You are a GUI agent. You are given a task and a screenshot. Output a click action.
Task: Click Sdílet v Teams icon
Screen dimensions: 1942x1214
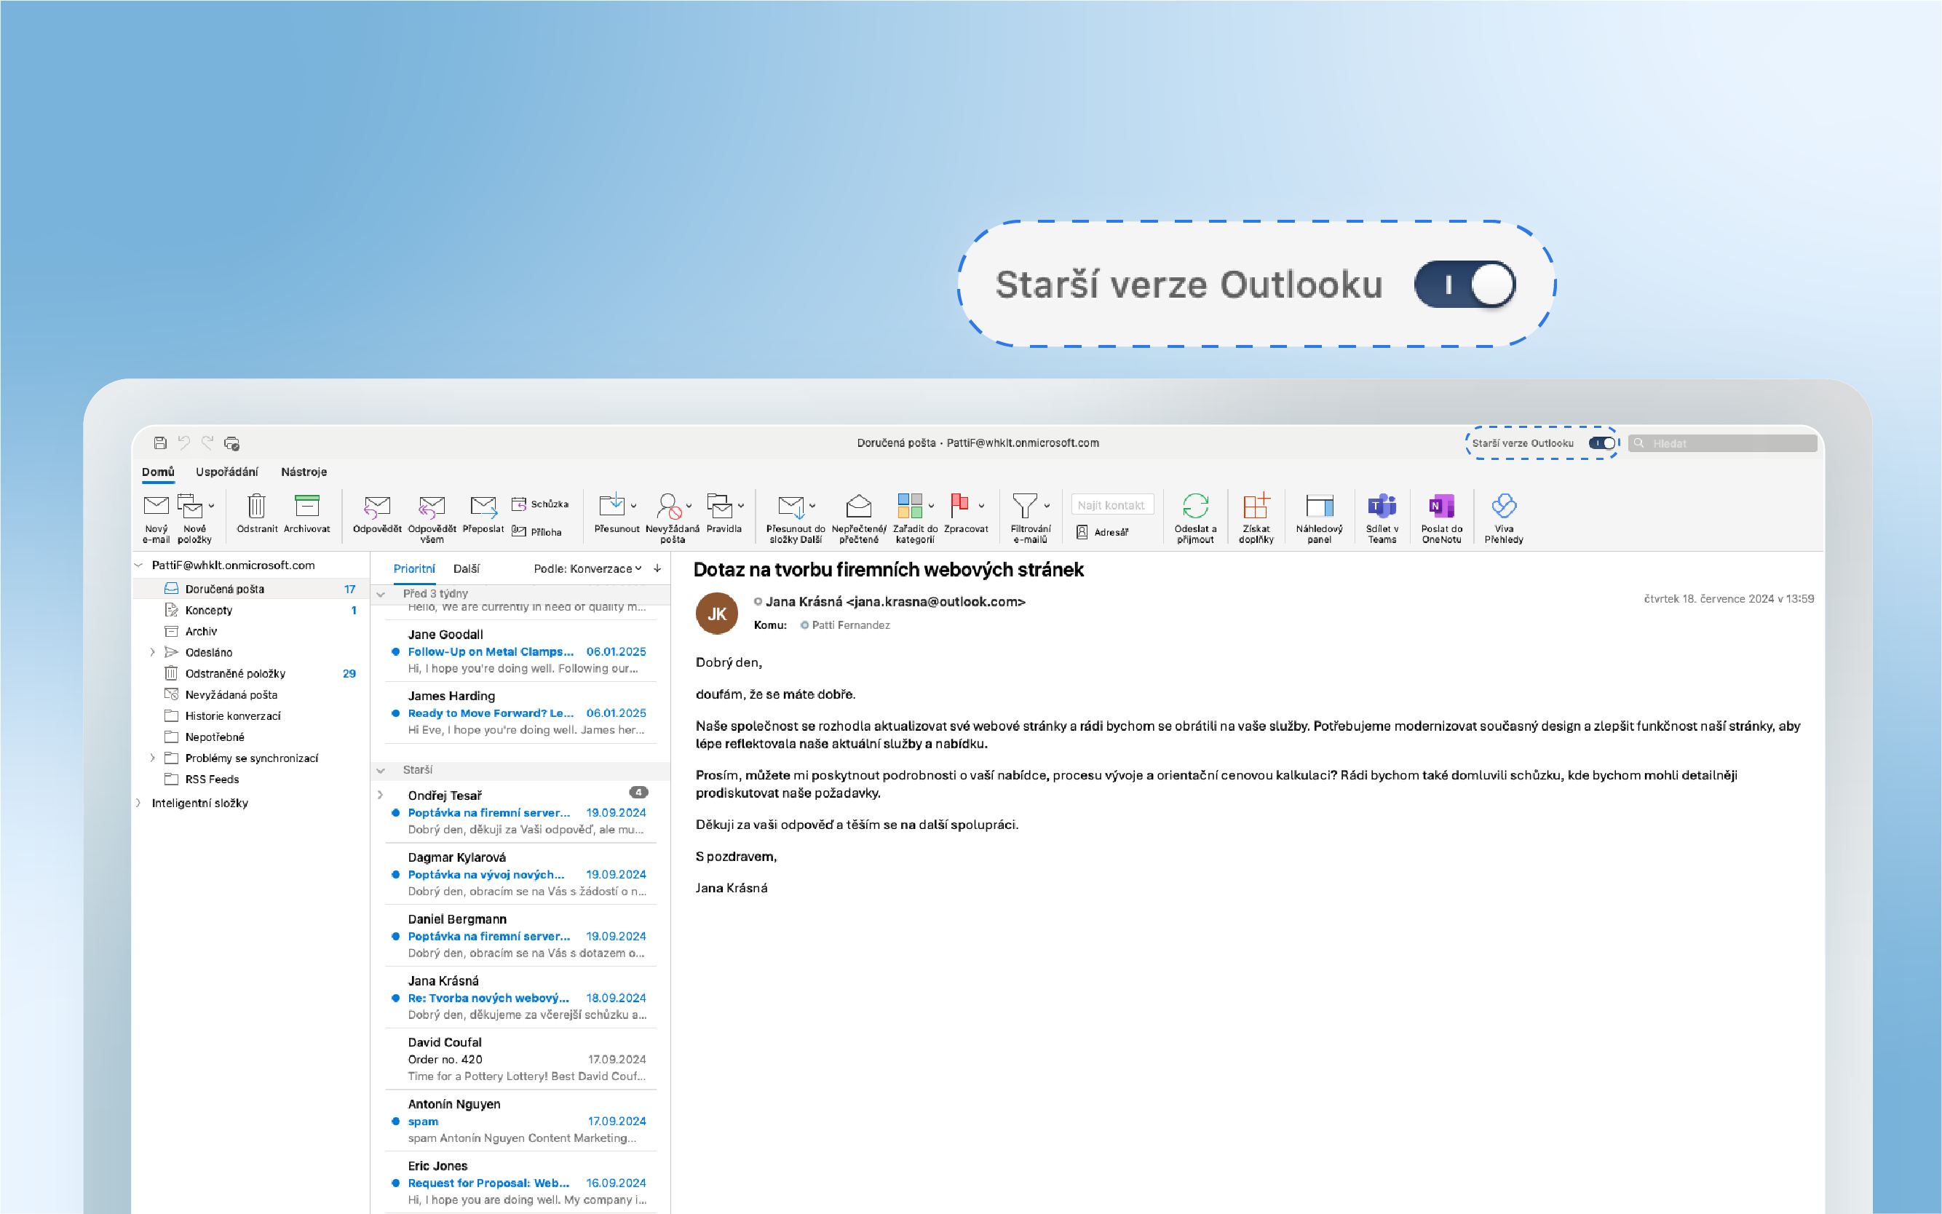[x=1382, y=506]
